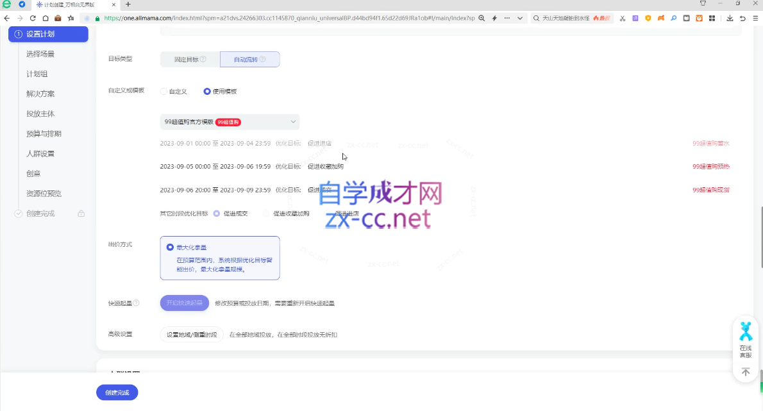Screen dimensions: 763x411
Task: Open the 99超值购官方模版 template dropdown
Action: [230, 122]
